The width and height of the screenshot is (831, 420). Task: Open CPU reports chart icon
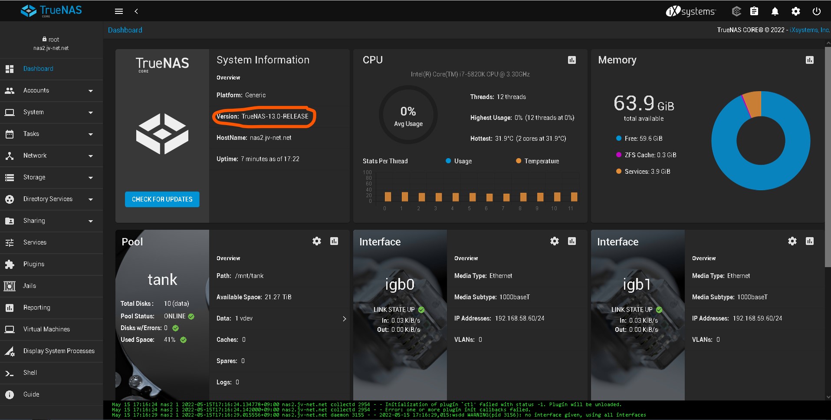pos(572,60)
